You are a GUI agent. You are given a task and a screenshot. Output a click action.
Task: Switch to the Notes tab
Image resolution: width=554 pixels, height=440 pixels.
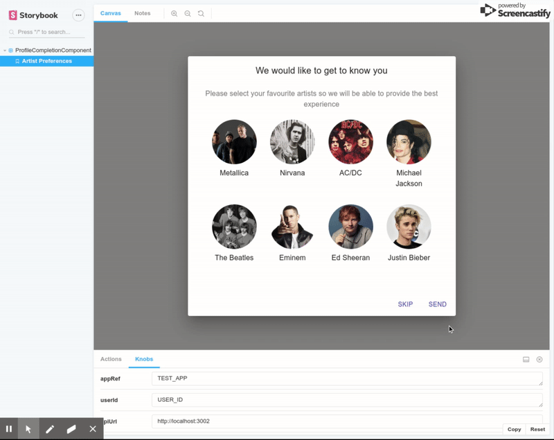coord(143,13)
